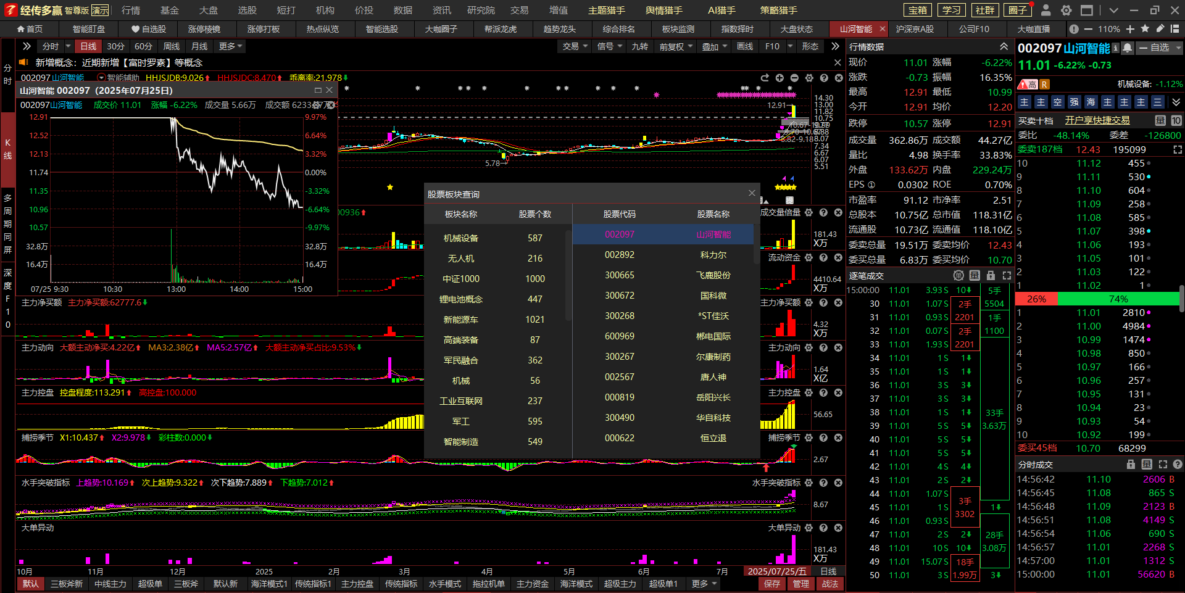Toggle the 空 signal tag button

[1058, 102]
